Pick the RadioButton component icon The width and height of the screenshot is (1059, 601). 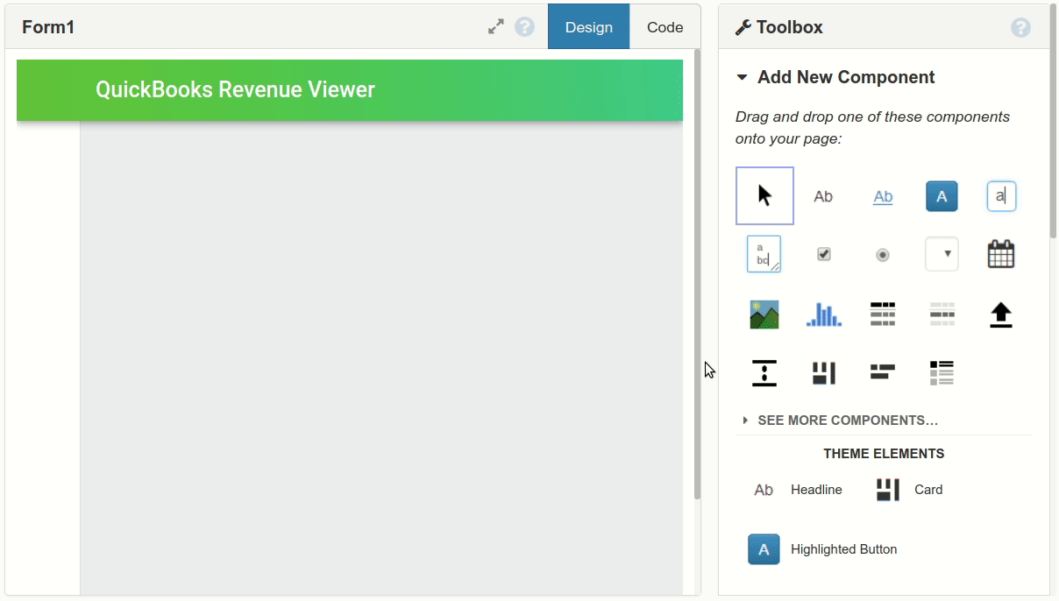(x=883, y=255)
